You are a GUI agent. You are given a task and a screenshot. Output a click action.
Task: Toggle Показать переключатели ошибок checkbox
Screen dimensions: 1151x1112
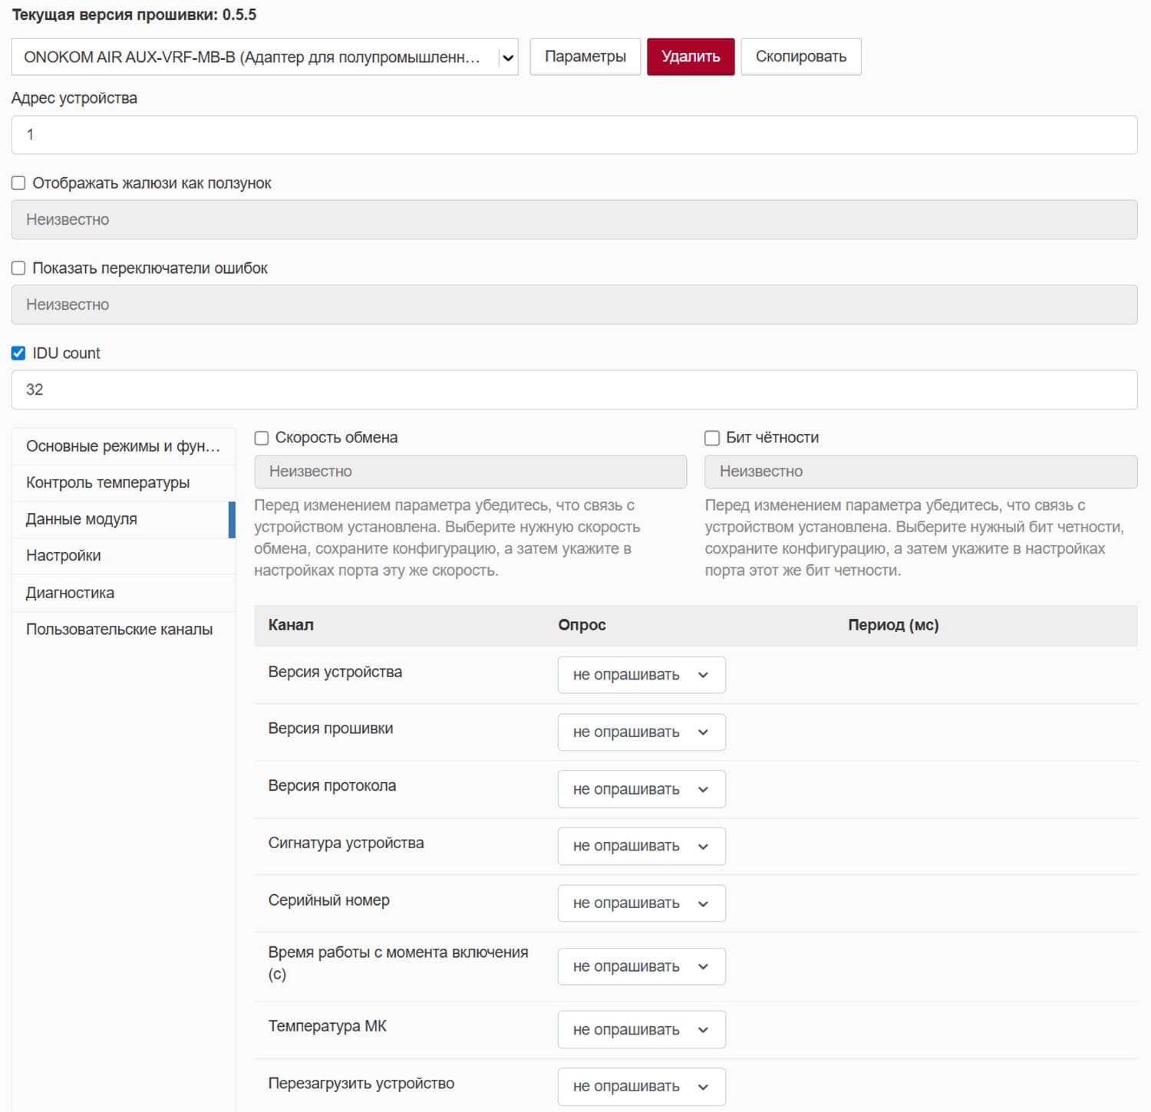point(18,268)
